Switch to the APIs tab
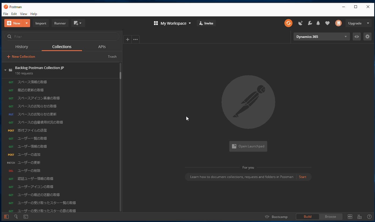The image size is (375, 222). (x=102, y=47)
